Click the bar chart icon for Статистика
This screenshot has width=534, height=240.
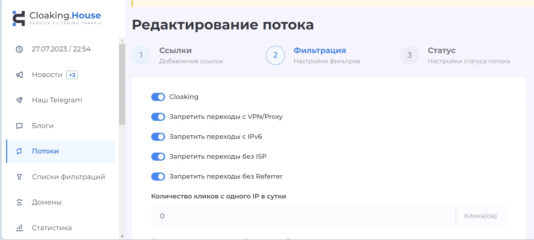[19, 228]
